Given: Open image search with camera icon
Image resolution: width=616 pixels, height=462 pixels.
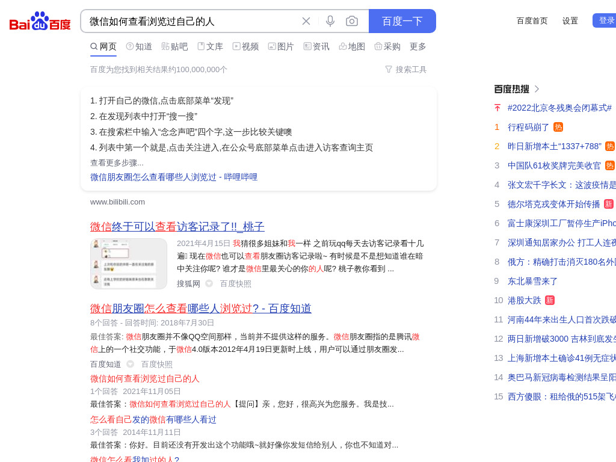Looking at the screenshot, I should (x=351, y=21).
